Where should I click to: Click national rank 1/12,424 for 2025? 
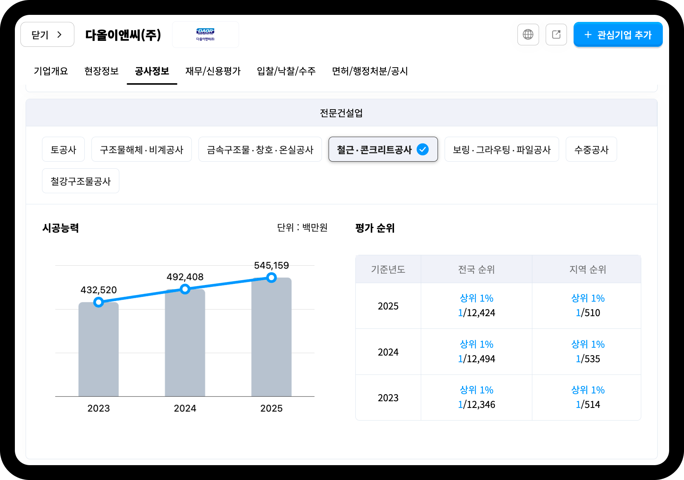[x=477, y=313]
